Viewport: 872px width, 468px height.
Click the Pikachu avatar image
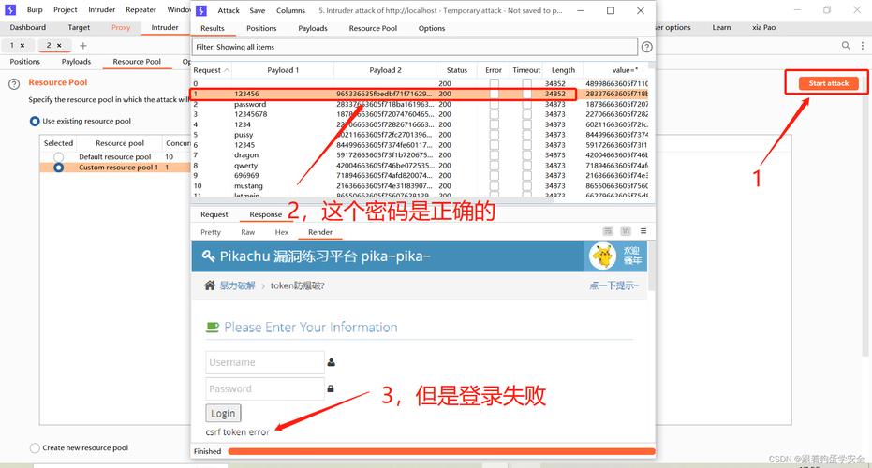point(603,256)
